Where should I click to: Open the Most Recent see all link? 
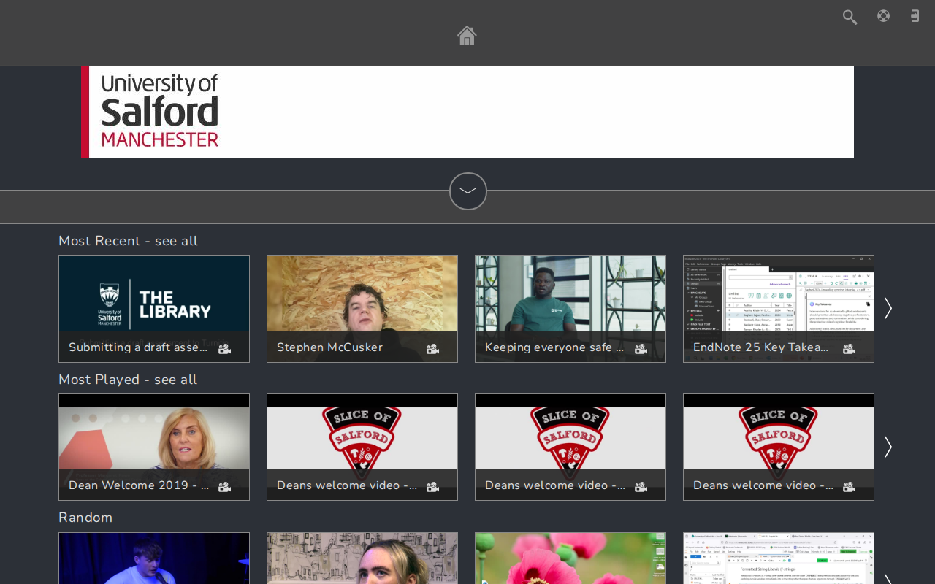128,241
